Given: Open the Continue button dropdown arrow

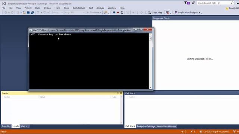Looking at the screenshot, I should pyautogui.click(x=101, y=13).
